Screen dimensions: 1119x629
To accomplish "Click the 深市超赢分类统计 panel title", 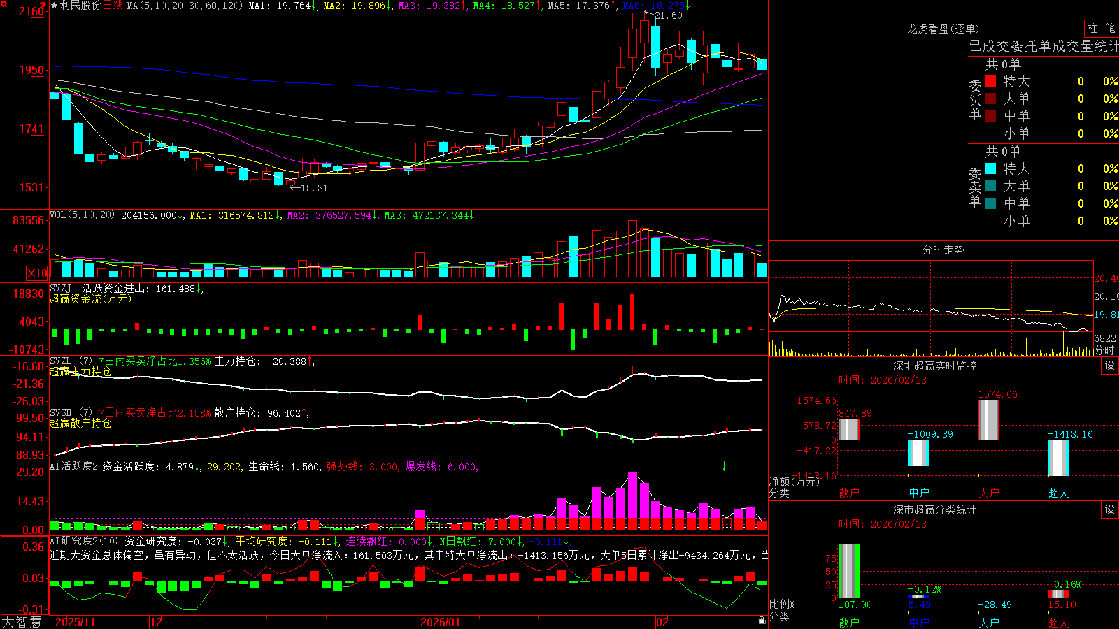I will 935,509.
